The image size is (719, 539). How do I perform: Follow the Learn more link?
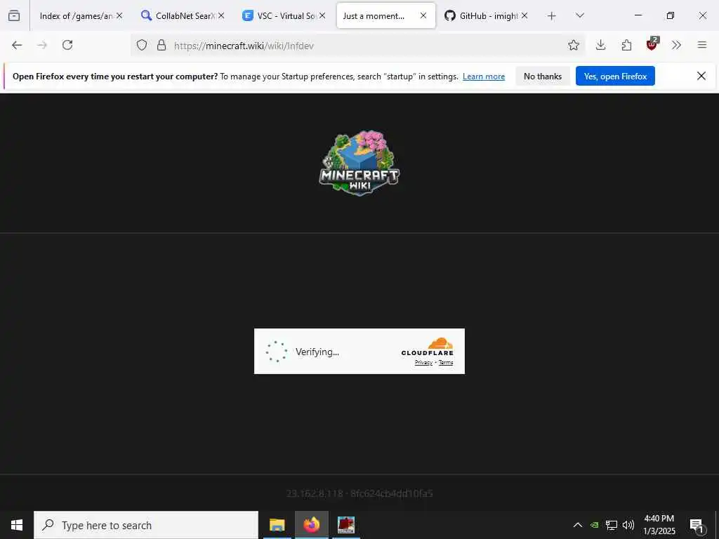click(484, 76)
